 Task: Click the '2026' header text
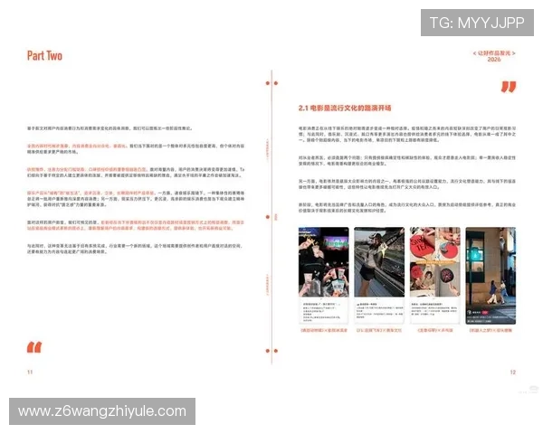coord(494,59)
